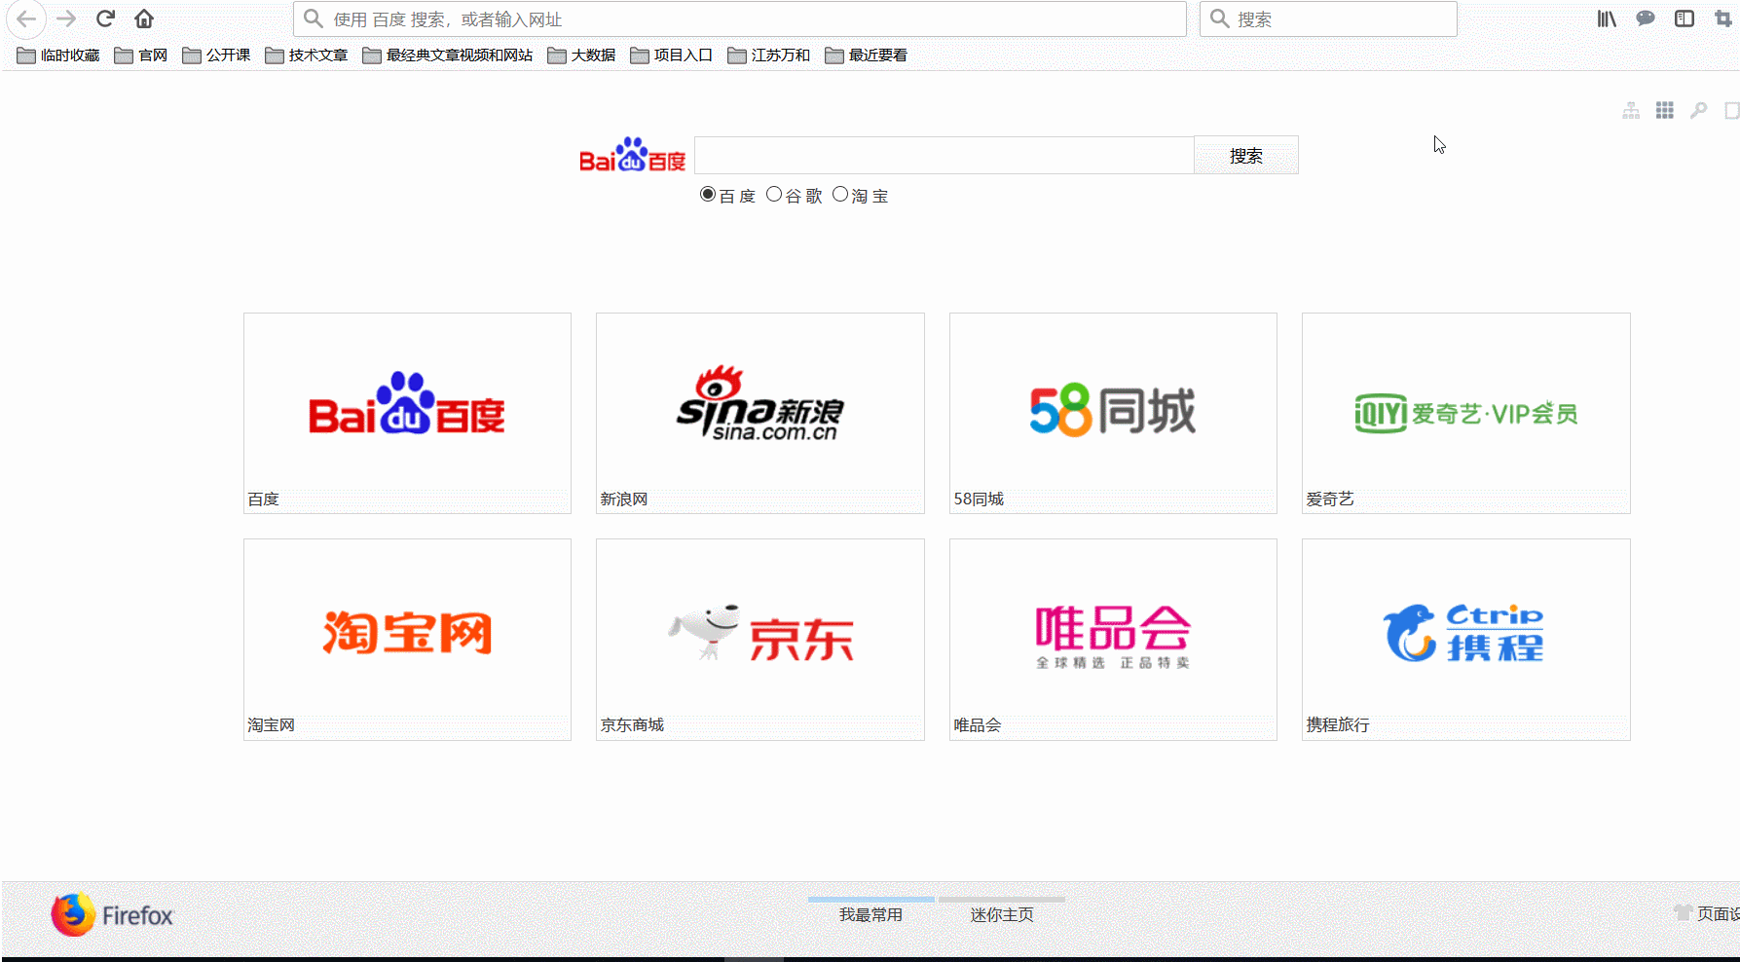This screenshot has height=962, width=1740.
Task: Select the 淘宝 search engine radio button
Action: (840, 195)
